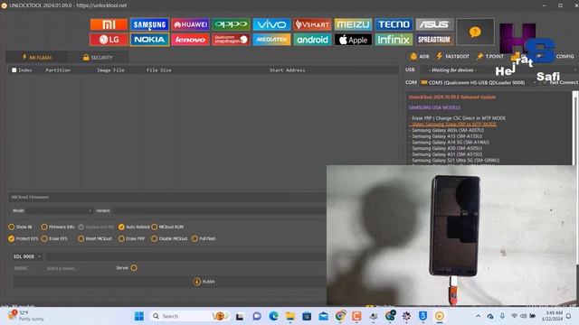
Task: Click the Partition column header
Action: (x=58, y=70)
